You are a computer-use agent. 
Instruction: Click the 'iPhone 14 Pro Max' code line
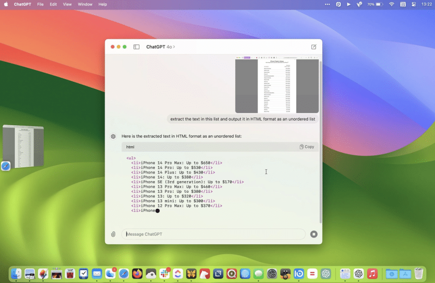(177, 162)
